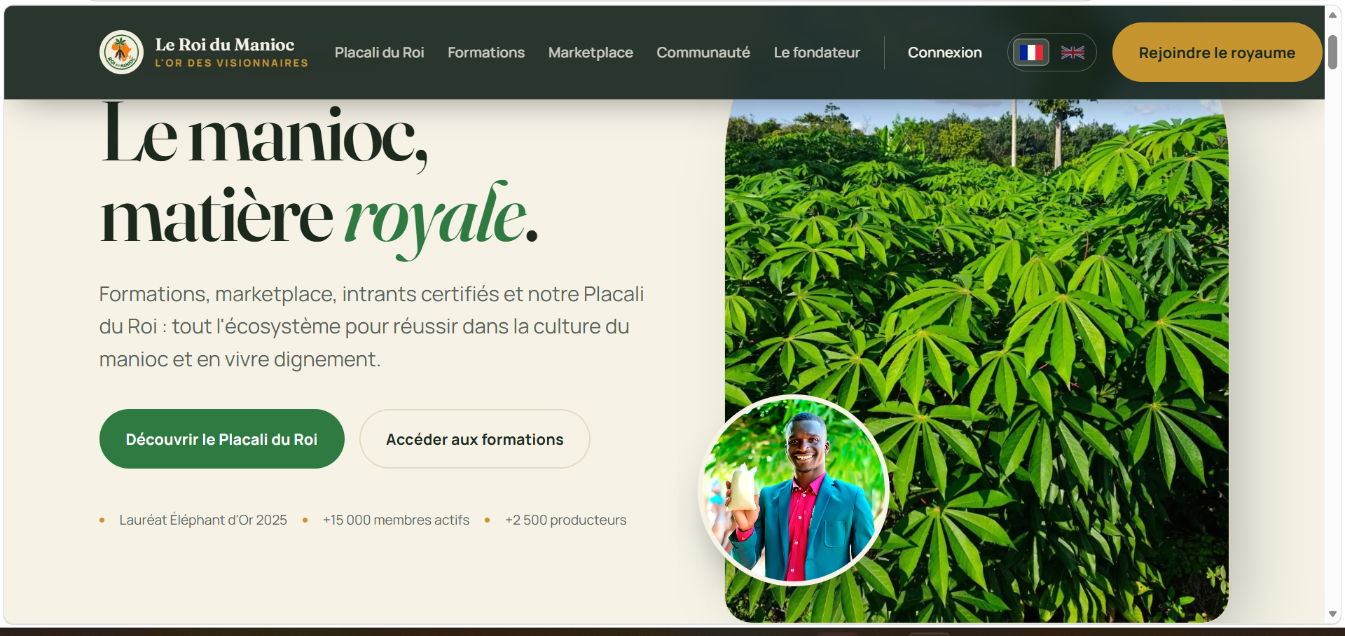This screenshot has height=636, width=1345.
Task: Open the Placali du Roi menu item
Action: (x=379, y=53)
